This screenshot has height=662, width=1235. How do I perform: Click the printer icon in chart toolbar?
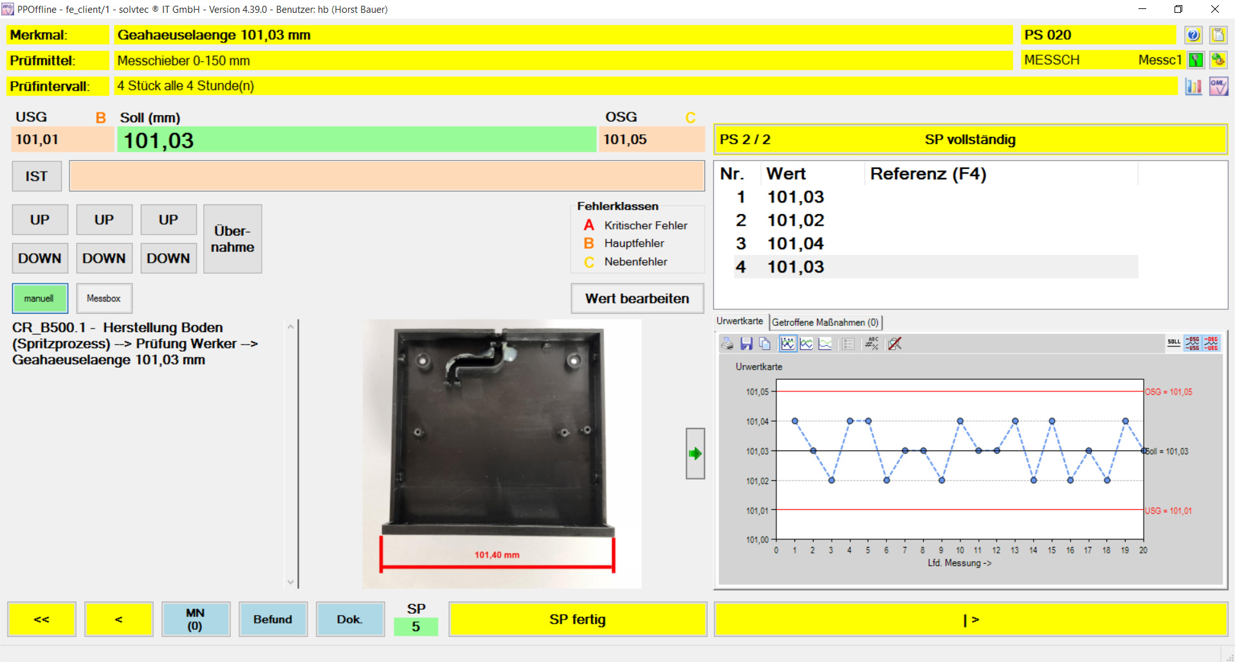[727, 344]
